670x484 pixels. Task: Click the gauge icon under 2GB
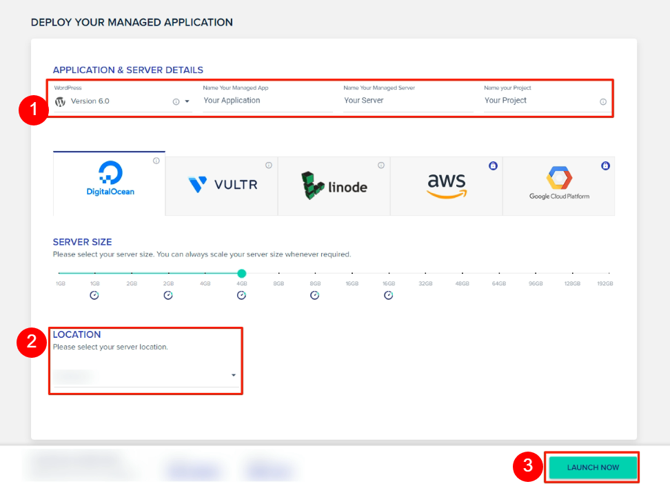168,296
